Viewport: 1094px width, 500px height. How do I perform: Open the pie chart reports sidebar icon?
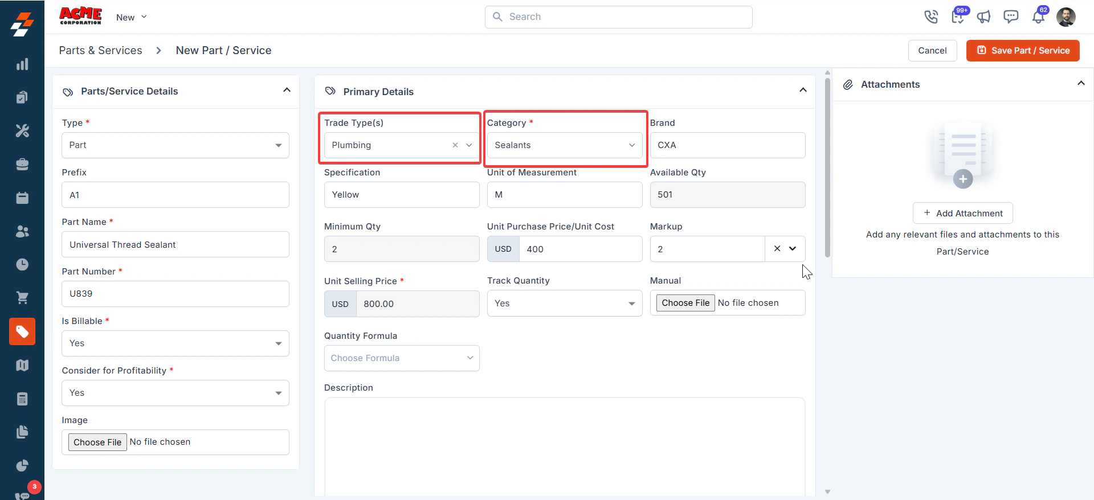(22, 465)
